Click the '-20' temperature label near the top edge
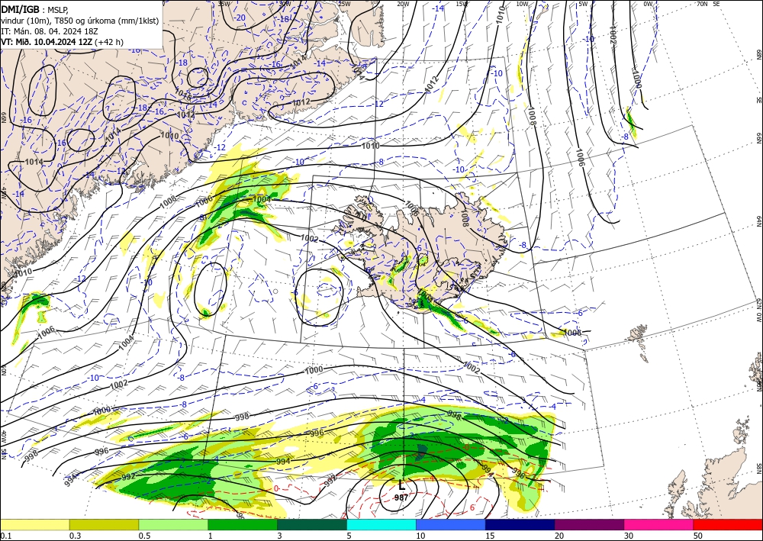The width and height of the screenshot is (763, 541). pyautogui.click(x=240, y=18)
